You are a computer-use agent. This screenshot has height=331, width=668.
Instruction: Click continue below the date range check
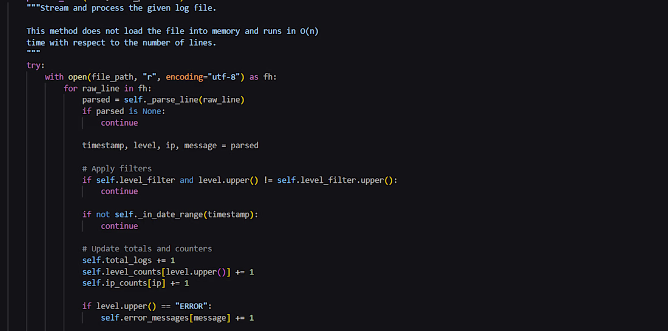tap(119, 226)
